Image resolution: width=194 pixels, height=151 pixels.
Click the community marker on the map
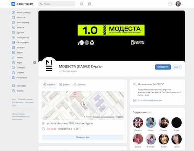point(84,104)
